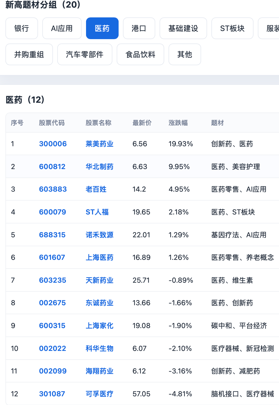Click stock code 601607
The width and height of the screenshot is (279, 405).
pos(52,257)
